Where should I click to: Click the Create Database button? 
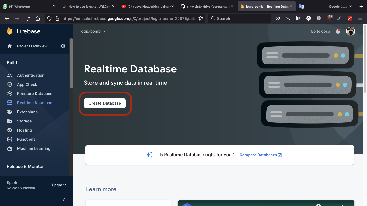click(105, 103)
